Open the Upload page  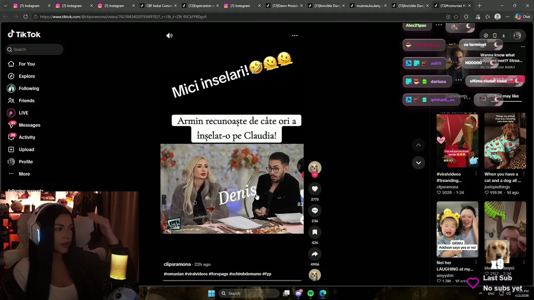click(x=26, y=150)
